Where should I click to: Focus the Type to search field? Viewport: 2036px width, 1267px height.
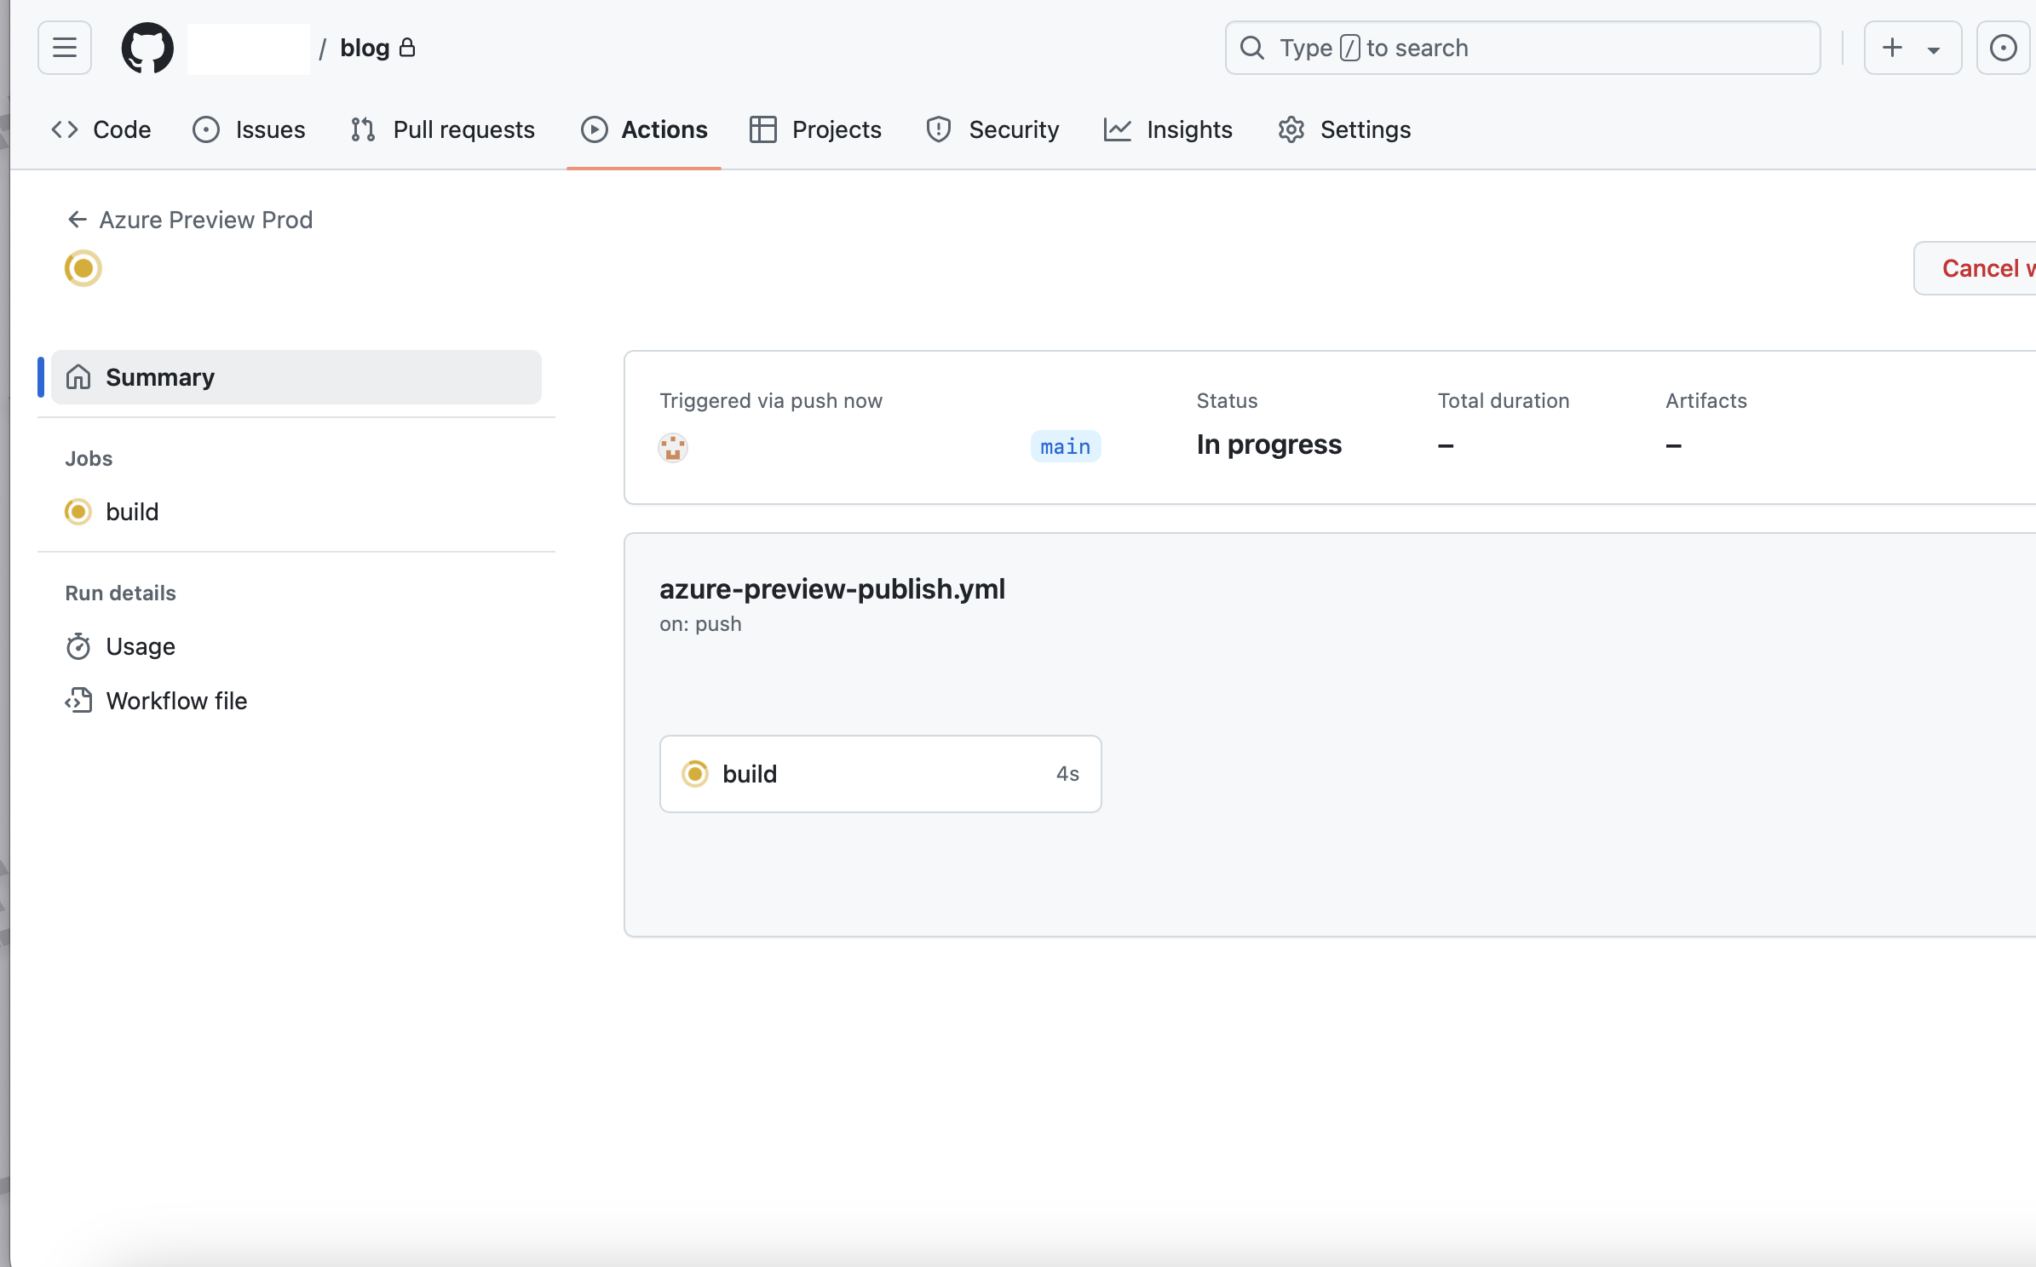[1522, 48]
